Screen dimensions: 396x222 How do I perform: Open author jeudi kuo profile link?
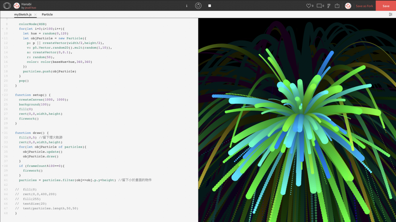pyautogui.click(x=30, y=8)
